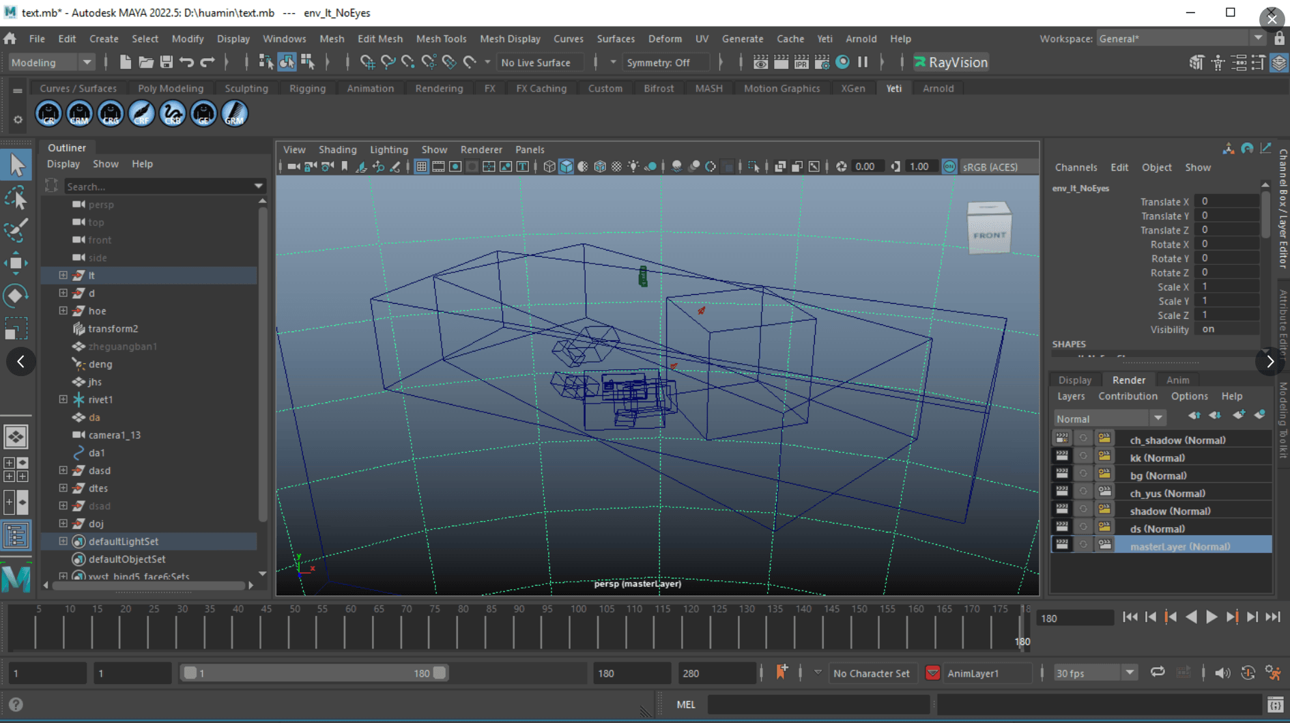Image resolution: width=1290 pixels, height=723 pixels.
Task: Toggle the viewport grid icon
Action: 421,167
